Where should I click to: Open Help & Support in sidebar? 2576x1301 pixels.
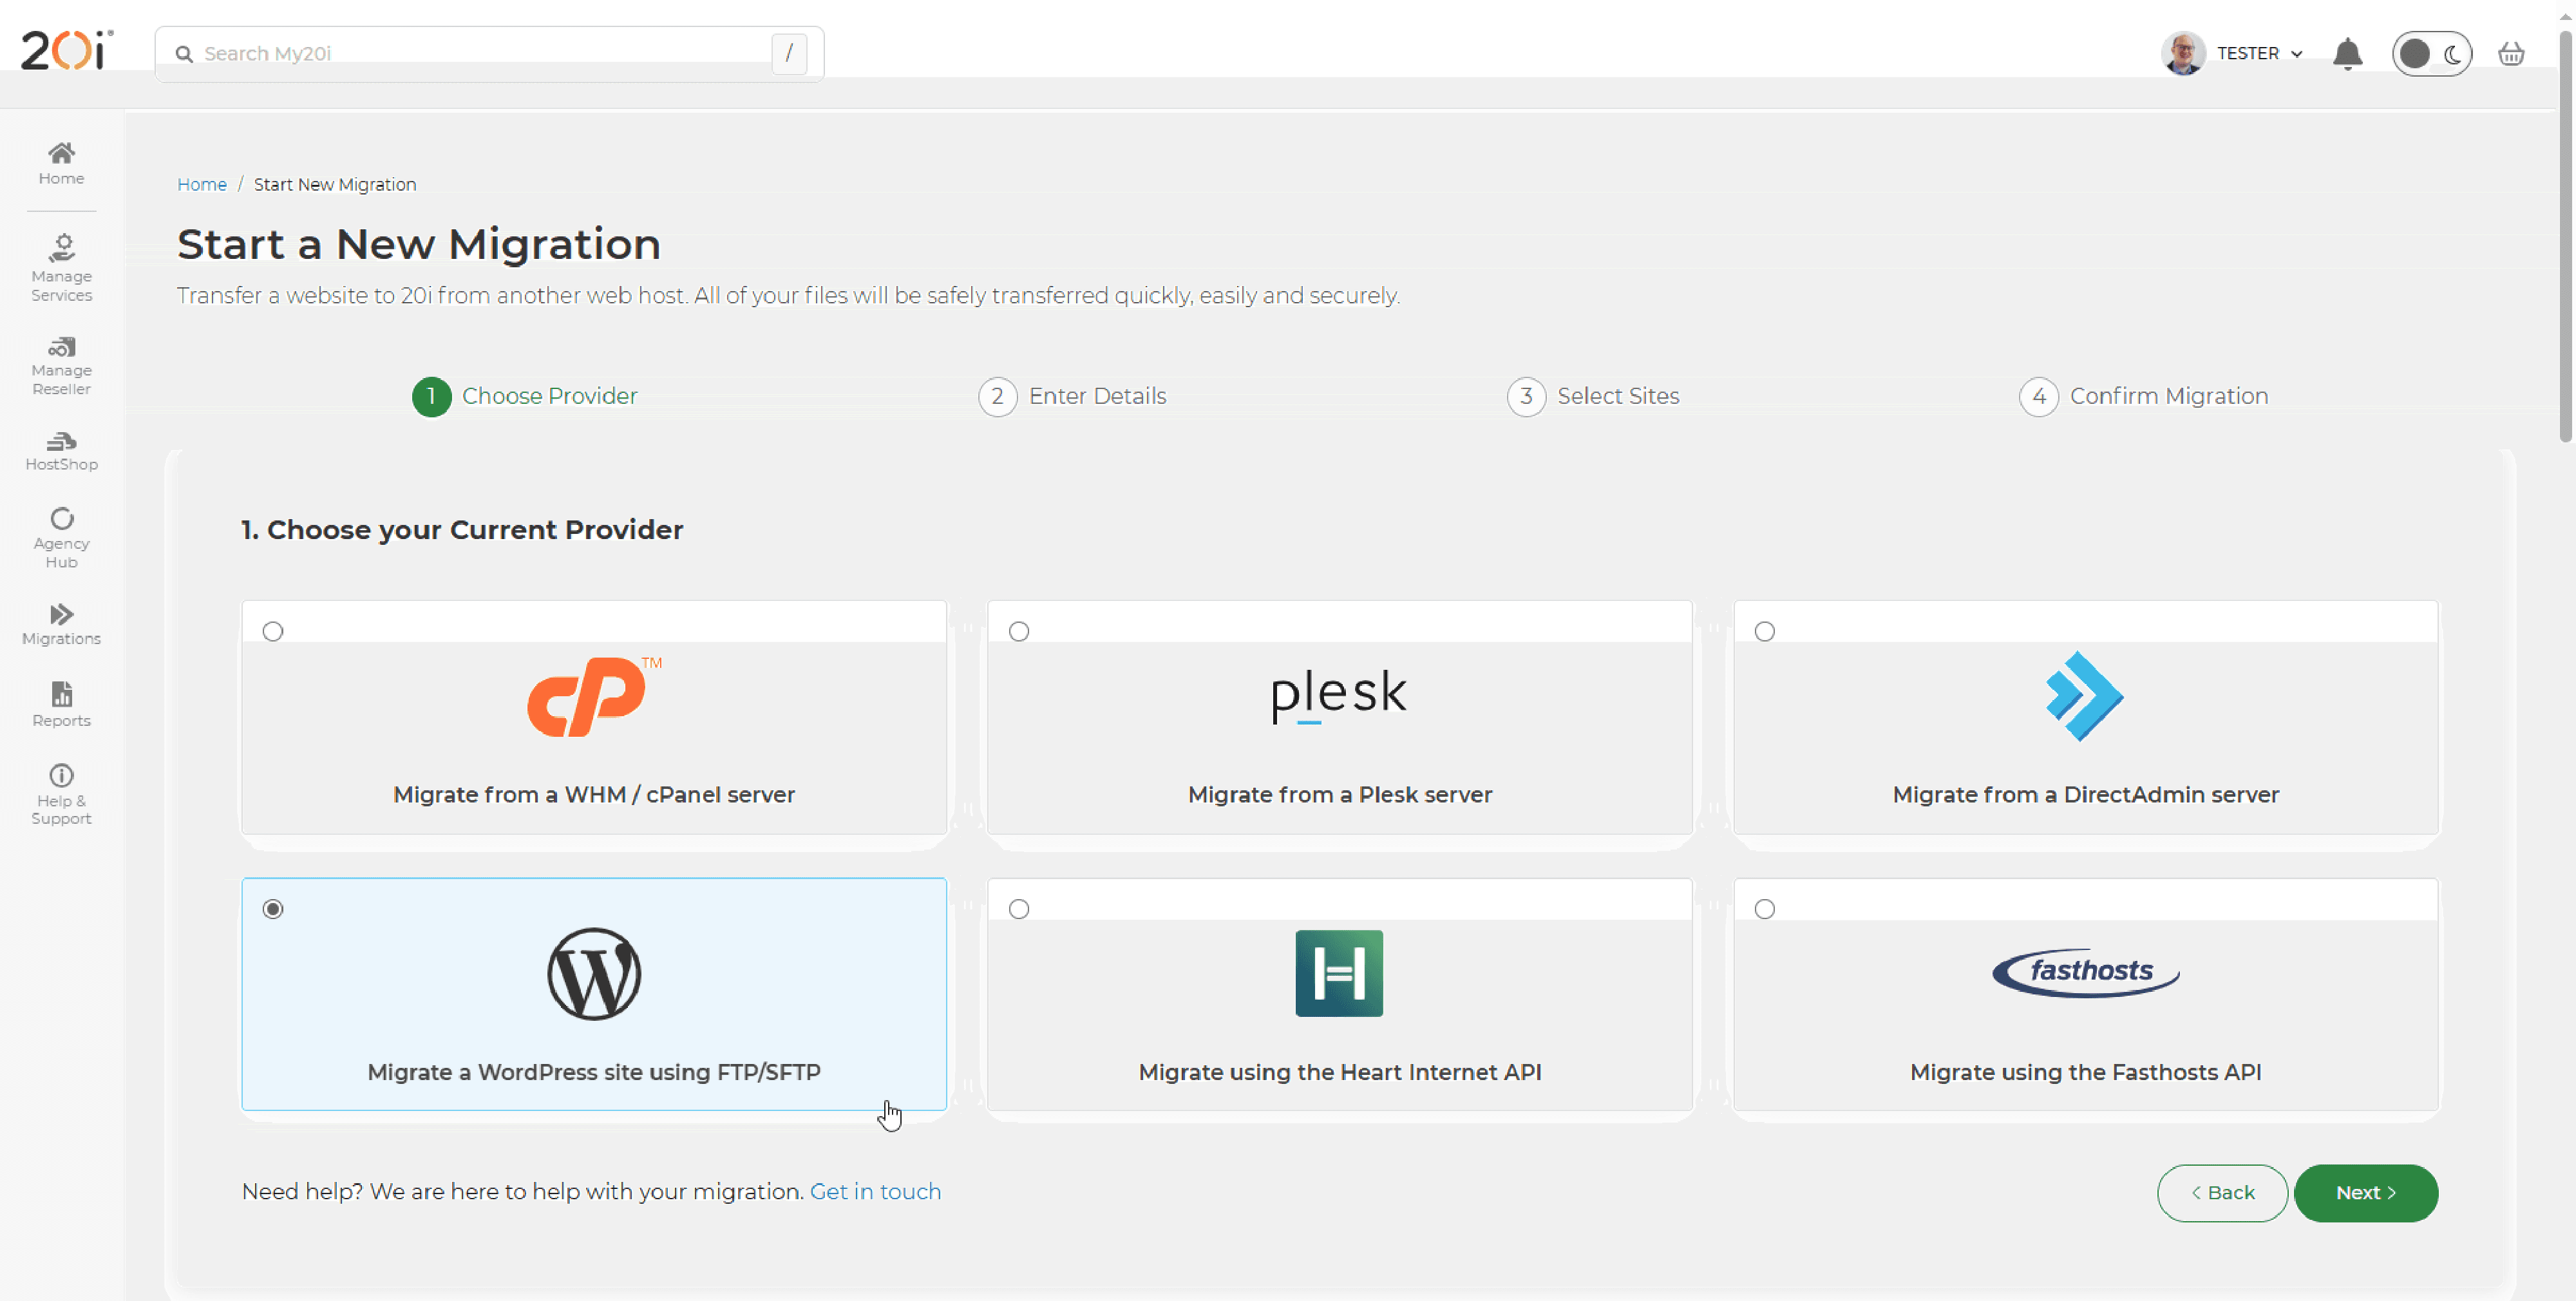click(x=61, y=795)
